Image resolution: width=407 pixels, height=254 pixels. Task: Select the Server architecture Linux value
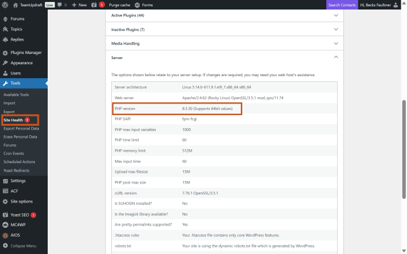[x=216, y=87]
